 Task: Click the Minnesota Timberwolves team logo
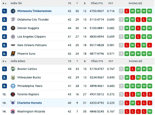click(x=13, y=11)
